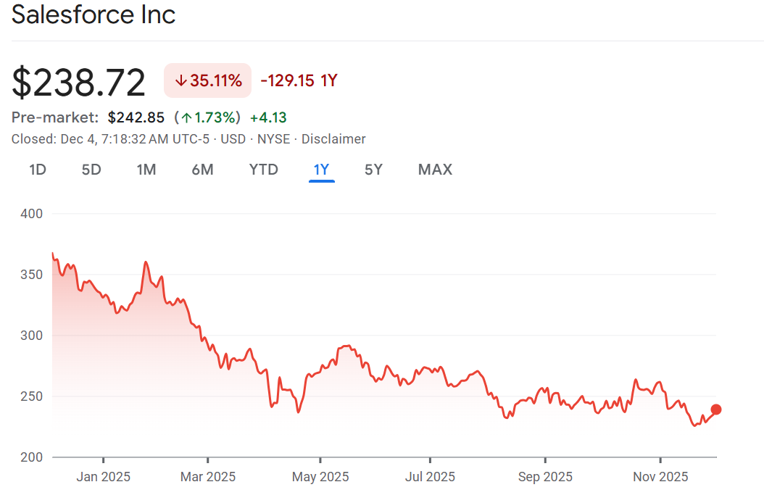Click the Jan 2025 axis label
Image resolution: width=764 pixels, height=503 pixels.
click(104, 477)
